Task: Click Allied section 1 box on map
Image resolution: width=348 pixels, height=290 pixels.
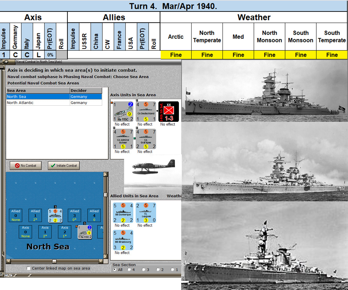Action: 35,215
